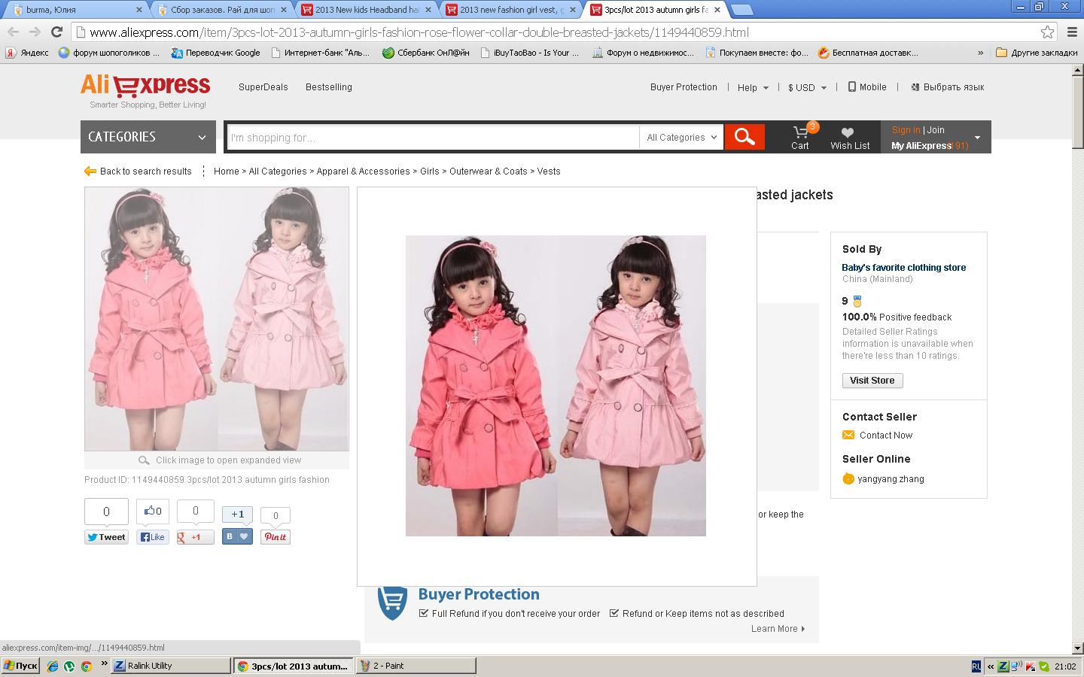Click the Join link
The image size is (1084, 677).
click(936, 130)
